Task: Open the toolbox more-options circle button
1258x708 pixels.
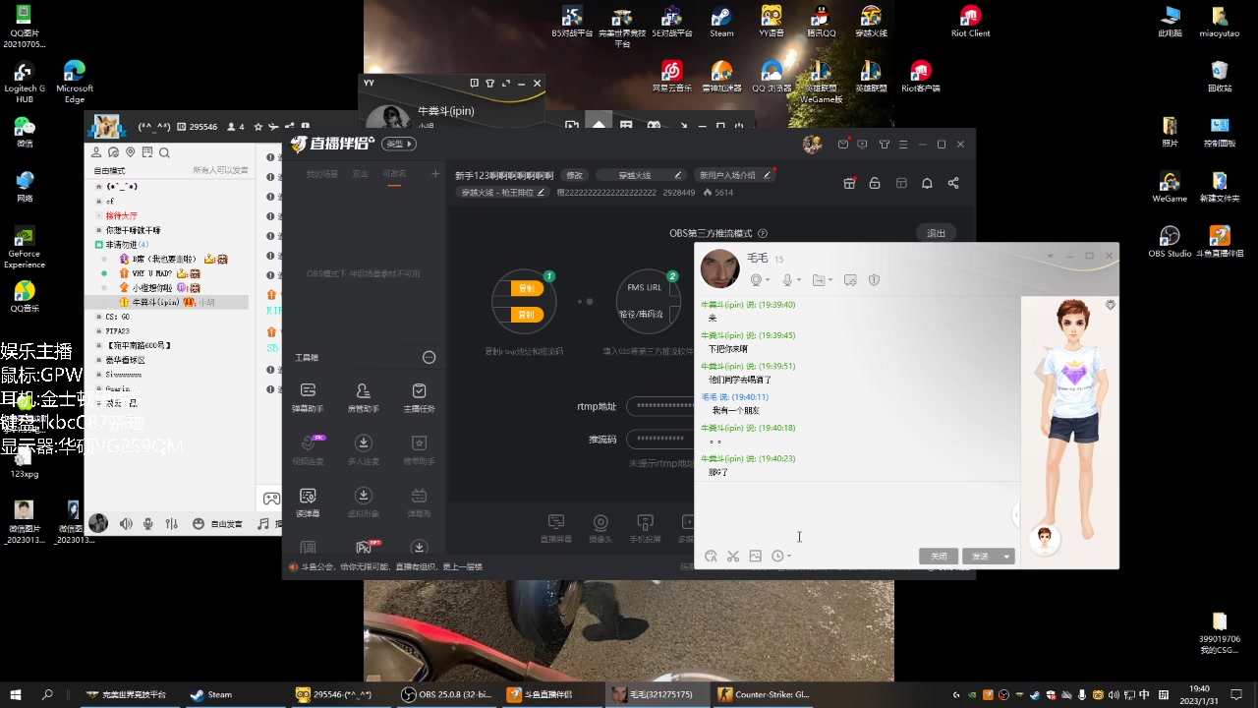Action: (x=429, y=358)
